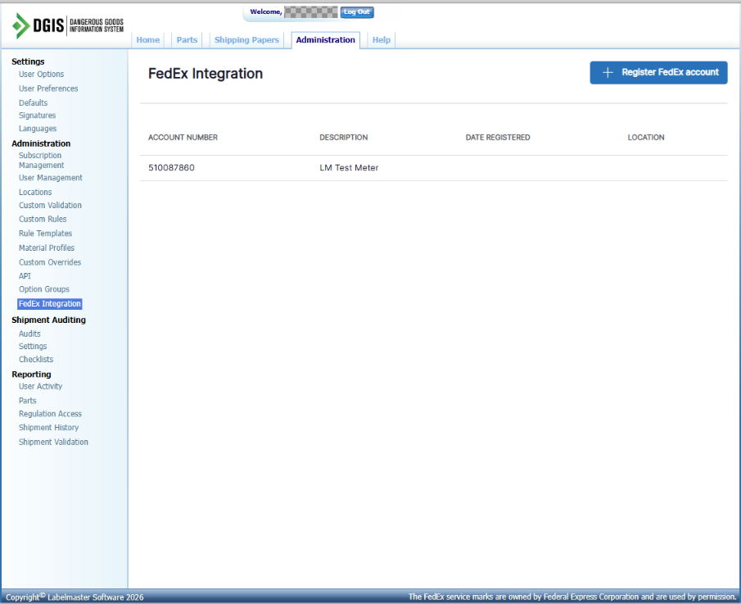View the Checklists page
Screen dimensions: 741x604
[36, 360]
